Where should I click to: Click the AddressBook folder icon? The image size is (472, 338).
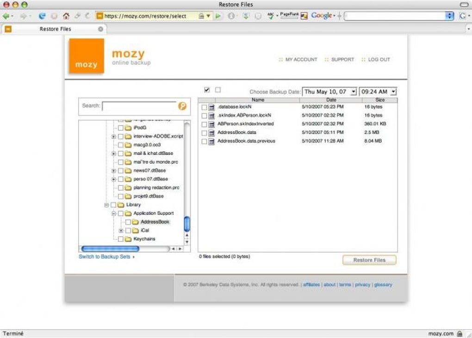(135, 222)
